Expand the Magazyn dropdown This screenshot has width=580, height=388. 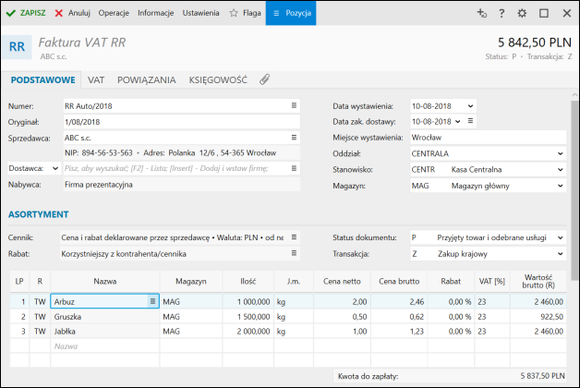(x=560, y=186)
